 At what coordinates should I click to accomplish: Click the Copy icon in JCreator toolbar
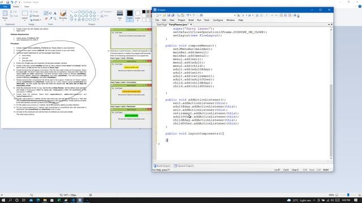[178, 15]
